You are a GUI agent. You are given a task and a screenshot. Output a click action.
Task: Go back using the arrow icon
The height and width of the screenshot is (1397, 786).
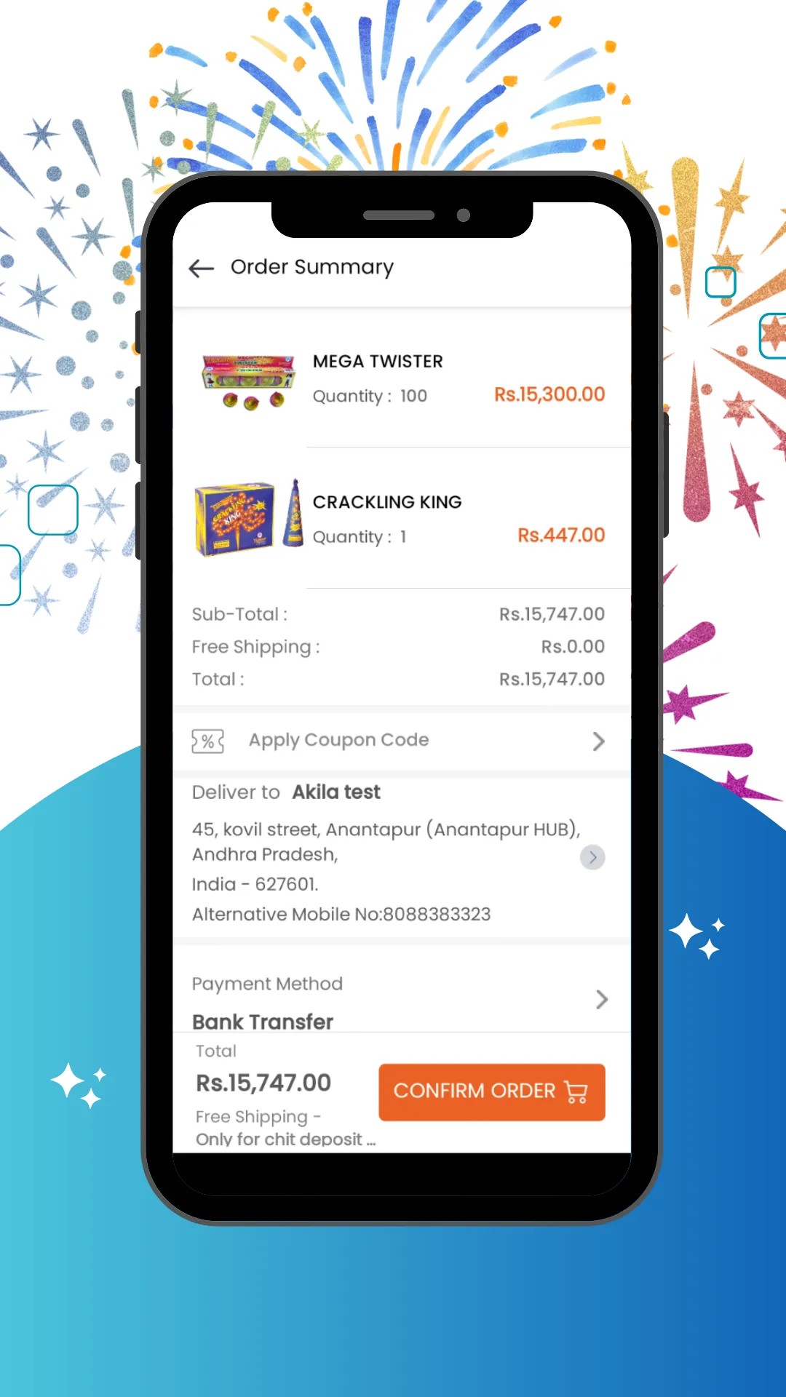coord(201,268)
